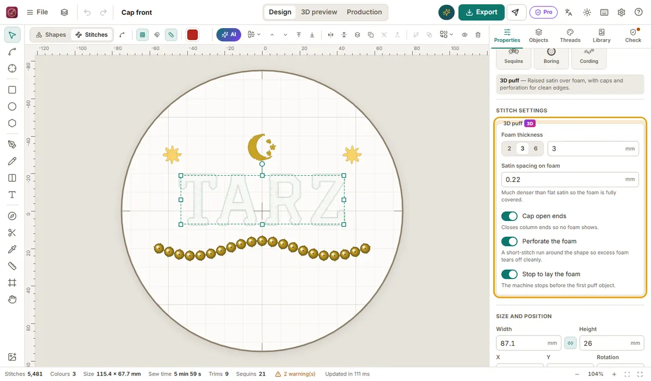Disable Perforate the foam switch
The height and width of the screenshot is (381, 651).
pyautogui.click(x=509, y=241)
